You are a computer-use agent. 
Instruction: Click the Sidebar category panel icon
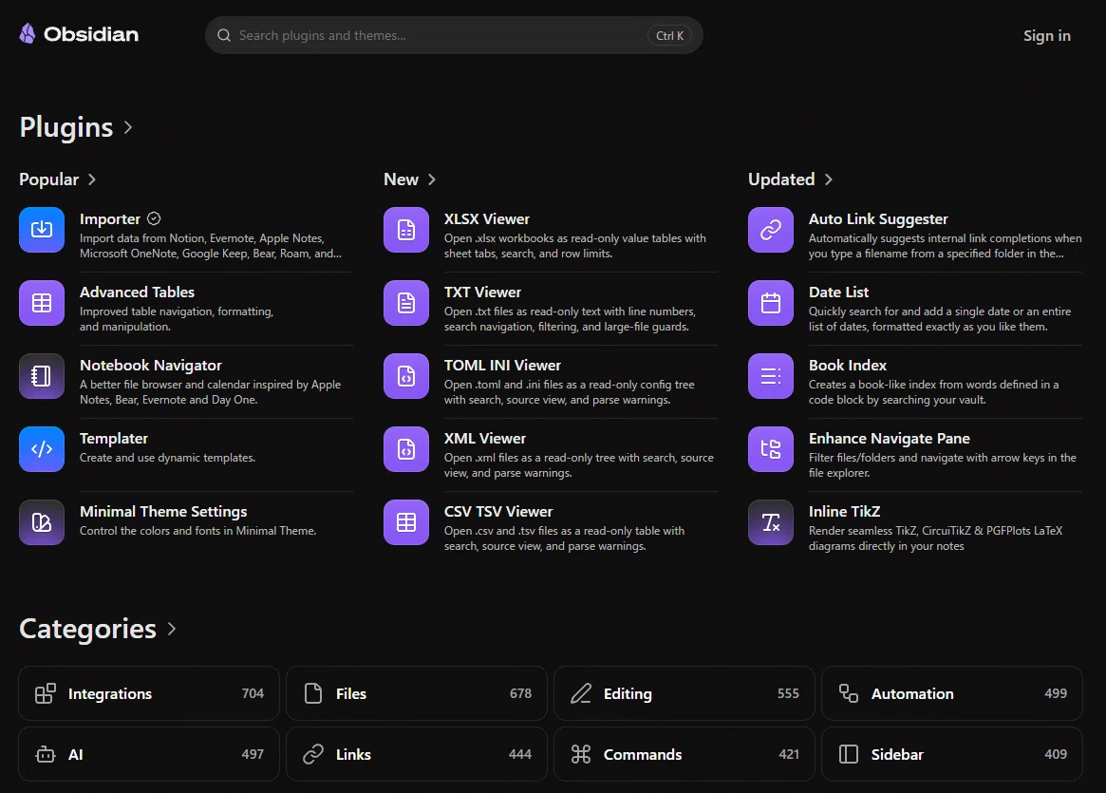(849, 754)
